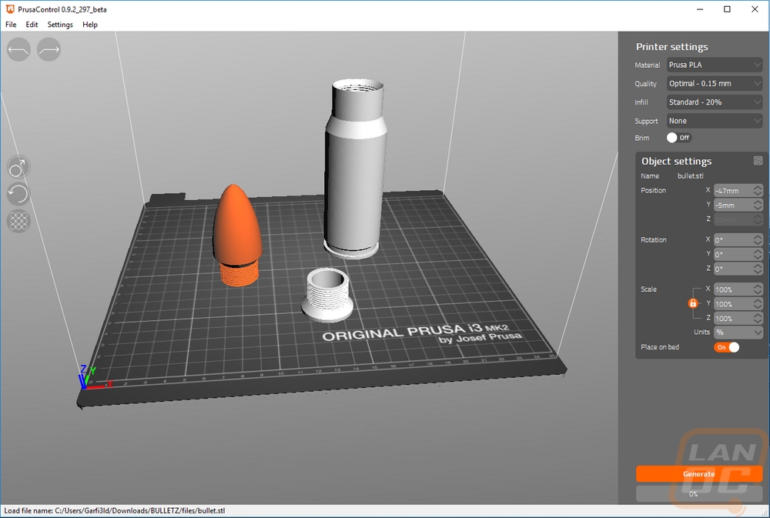
Task: Open the Settings menu
Action: tap(60, 25)
